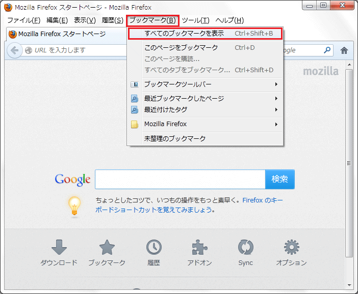Open the ツール(T) menu
The height and width of the screenshot is (294, 358).
click(196, 20)
